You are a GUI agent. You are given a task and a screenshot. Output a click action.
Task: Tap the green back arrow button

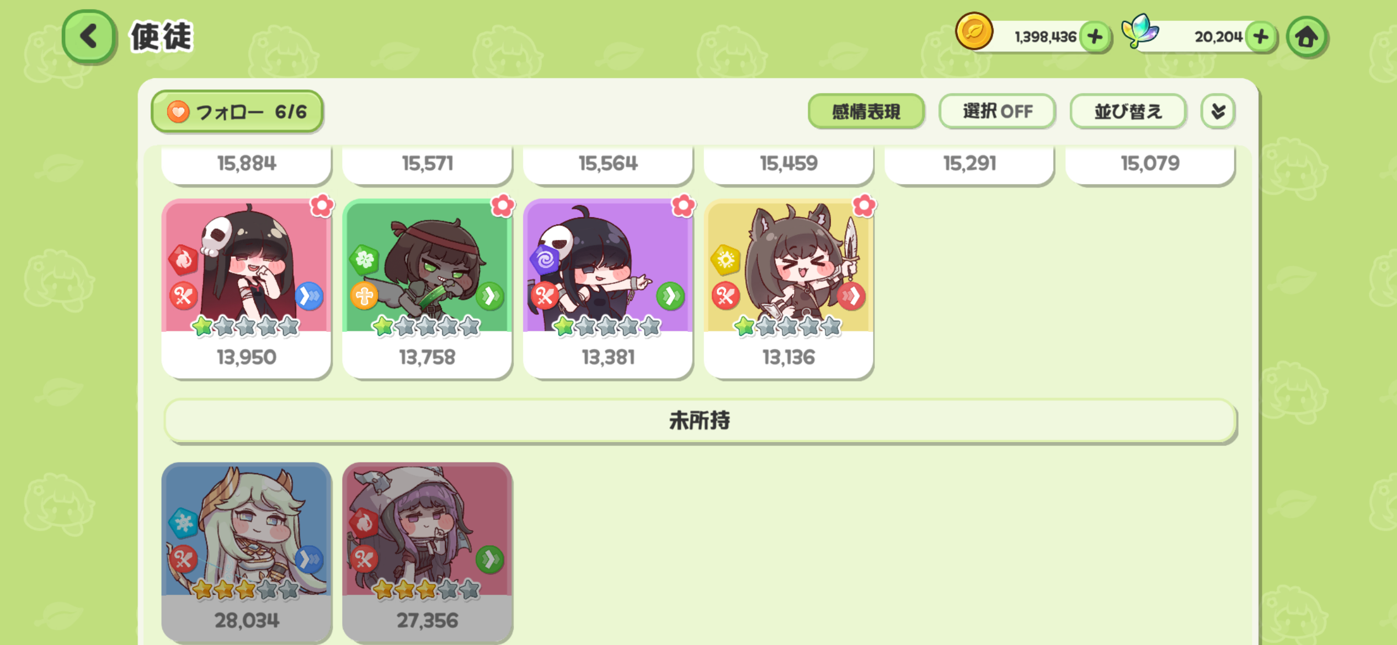89,36
